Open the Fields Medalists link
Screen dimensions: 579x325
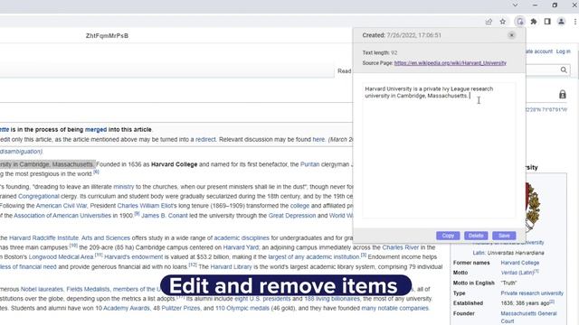88,289
